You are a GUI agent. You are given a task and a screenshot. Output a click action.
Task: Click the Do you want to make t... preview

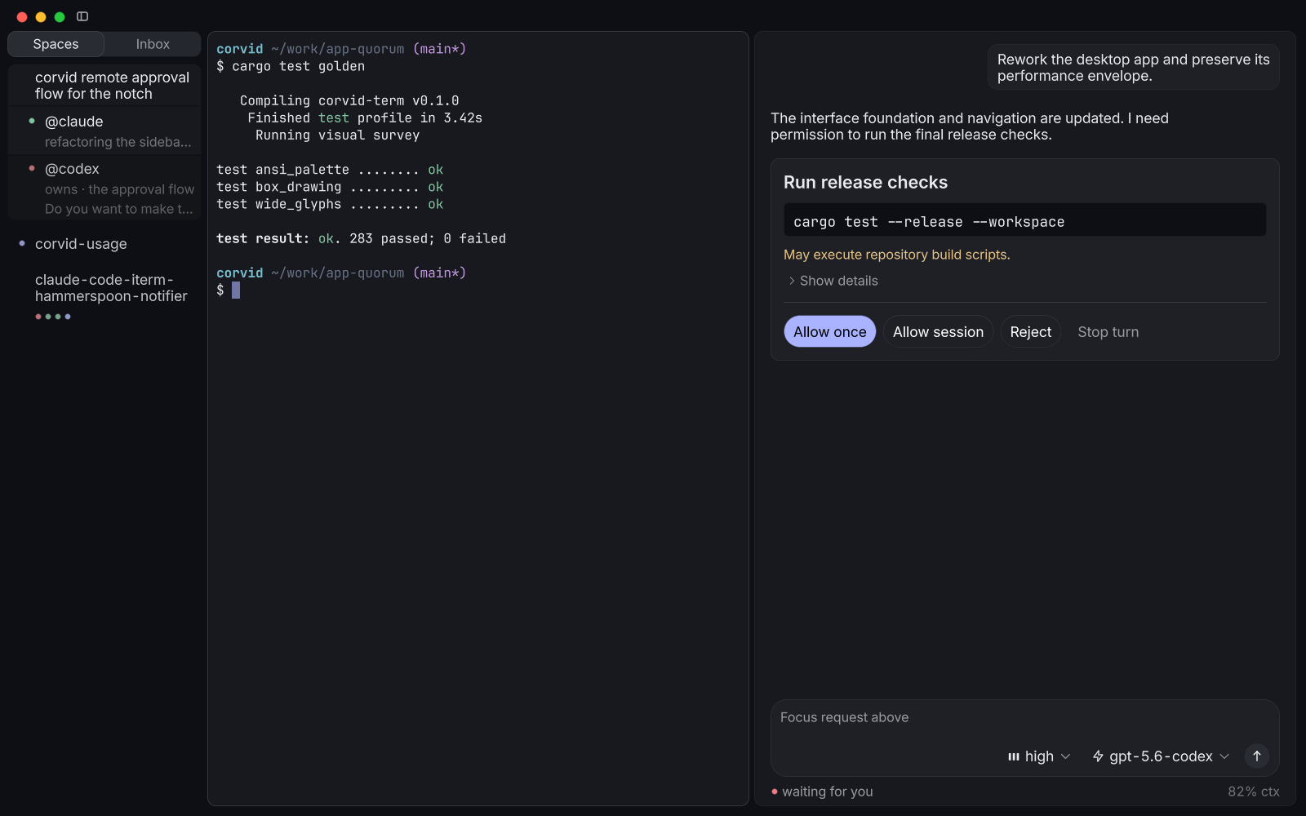(x=119, y=209)
